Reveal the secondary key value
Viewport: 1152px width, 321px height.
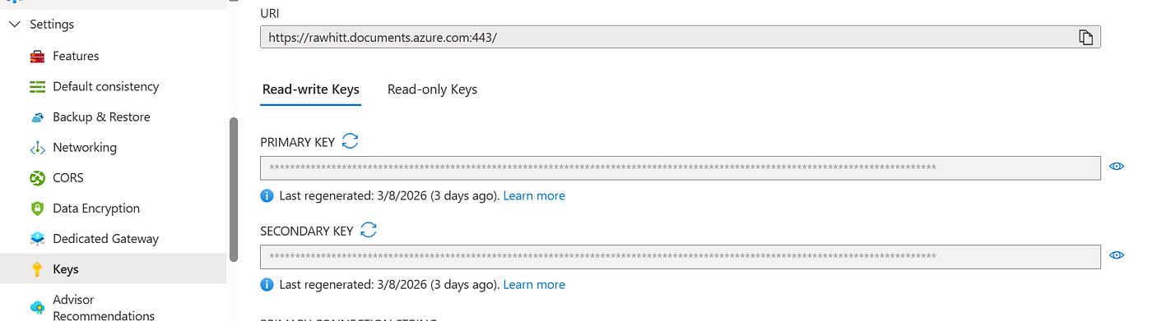[x=1117, y=255]
